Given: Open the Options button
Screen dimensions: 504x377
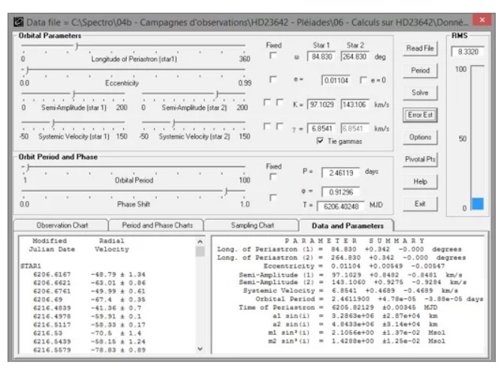Looking at the screenshot, I should tap(420, 137).
